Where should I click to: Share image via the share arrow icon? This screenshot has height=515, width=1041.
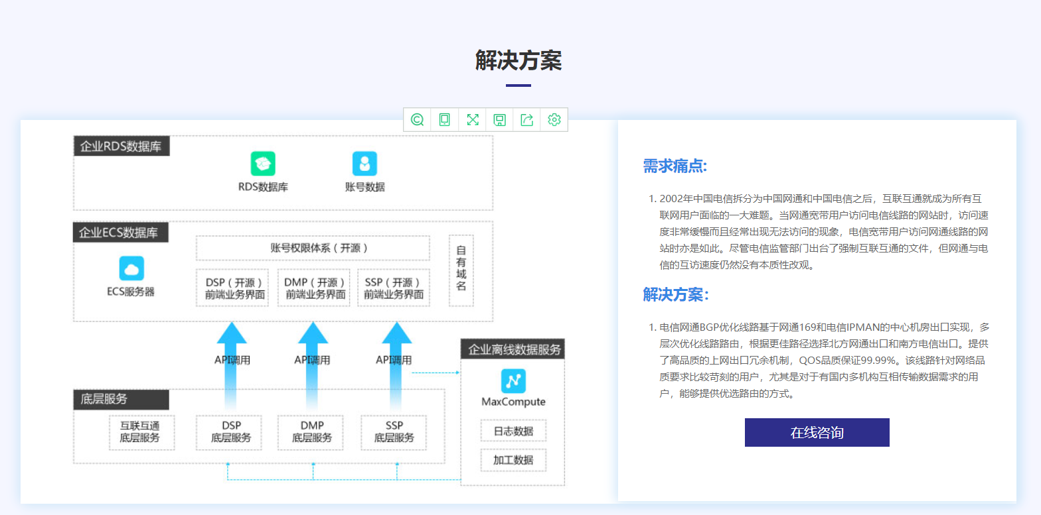tap(527, 120)
